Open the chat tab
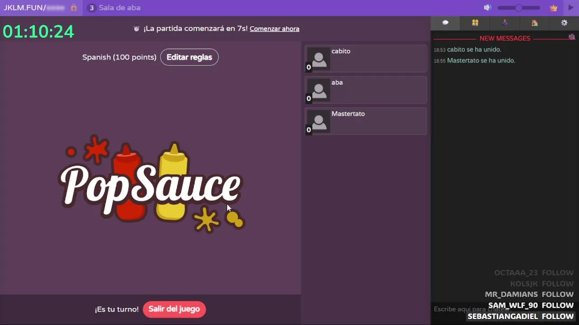 point(445,23)
